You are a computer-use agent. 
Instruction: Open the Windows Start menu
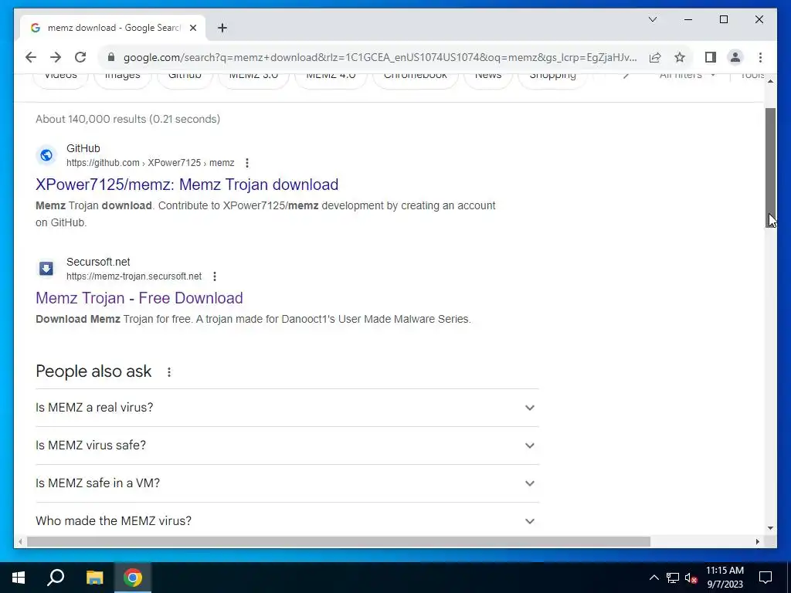(19, 578)
